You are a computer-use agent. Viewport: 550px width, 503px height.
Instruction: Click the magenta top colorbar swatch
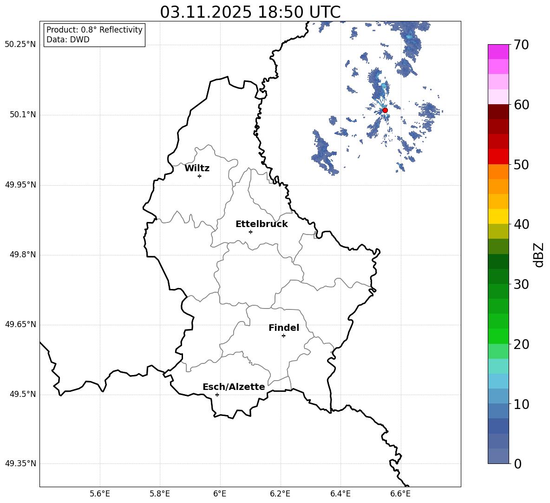[498, 52]
